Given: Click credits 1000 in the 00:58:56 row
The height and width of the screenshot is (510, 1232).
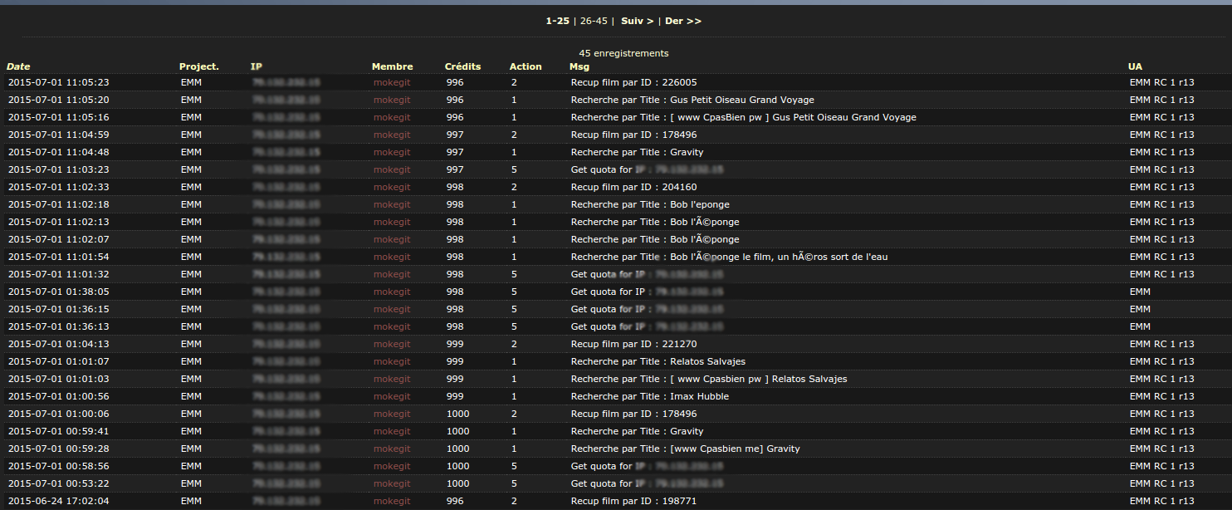Looking at the screenshot, I should pos(457,466).
